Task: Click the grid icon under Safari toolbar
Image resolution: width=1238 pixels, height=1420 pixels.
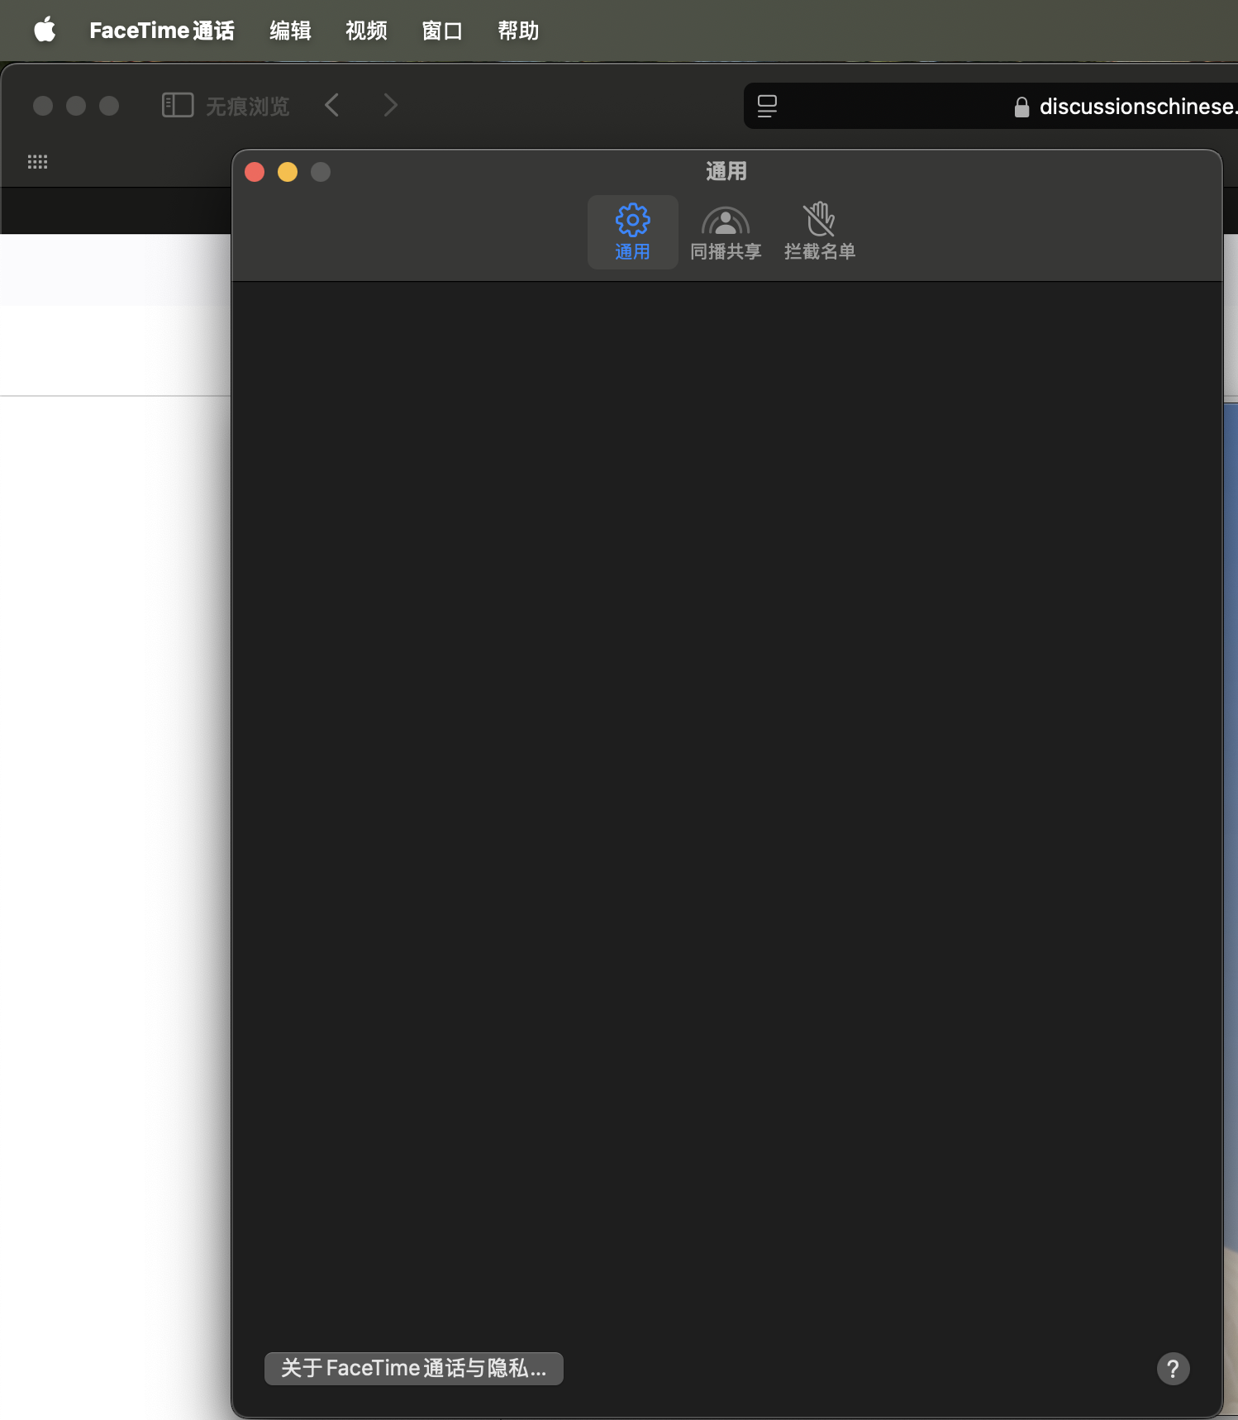Action: pos(37,162)
